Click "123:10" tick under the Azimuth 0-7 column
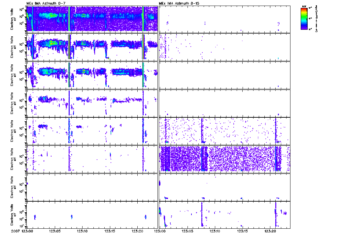Image resolution: width=338 pixels, height=234 pixels. [x=83, y=231]
